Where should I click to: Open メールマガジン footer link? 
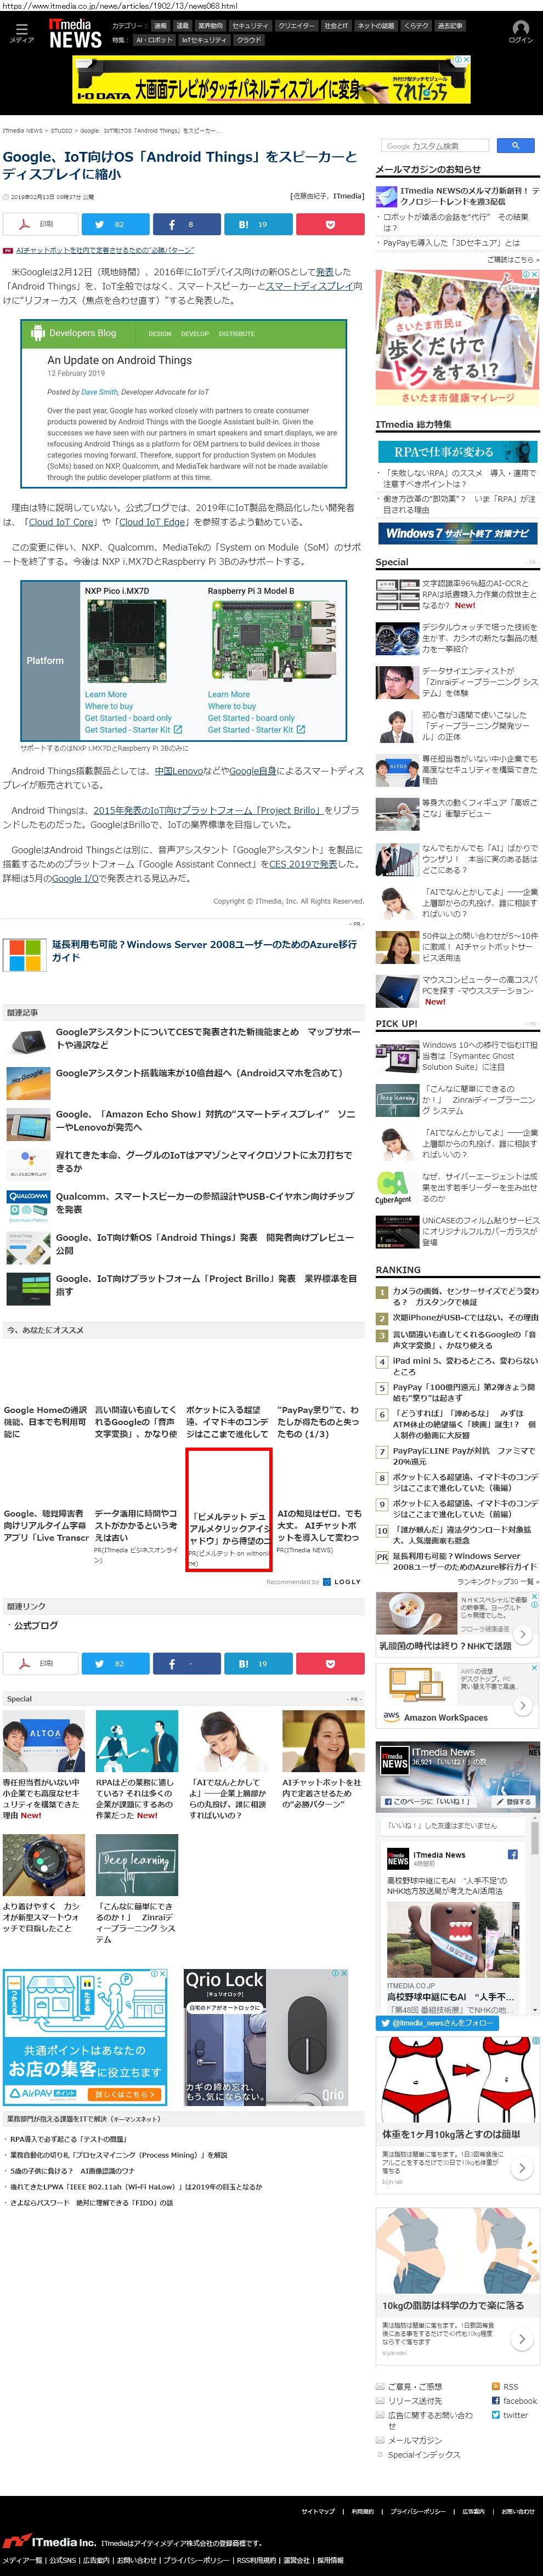click(x=414, y=2440)
